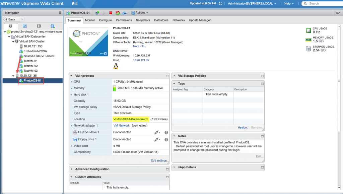The image size is (343, 194).
Task: Toggle the Tags panel maximize box
Action: (262, 84)
